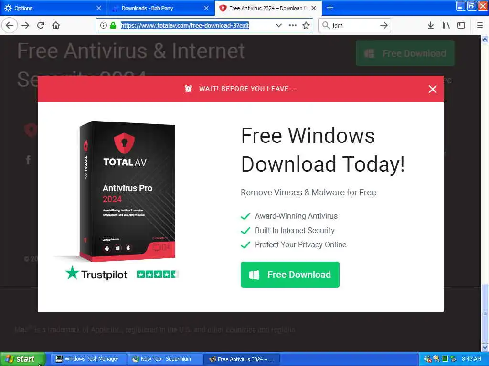This screenshot has width=489, height=366.
Task: Click the page scrollbar down arrow
Action: click(485, 347)
